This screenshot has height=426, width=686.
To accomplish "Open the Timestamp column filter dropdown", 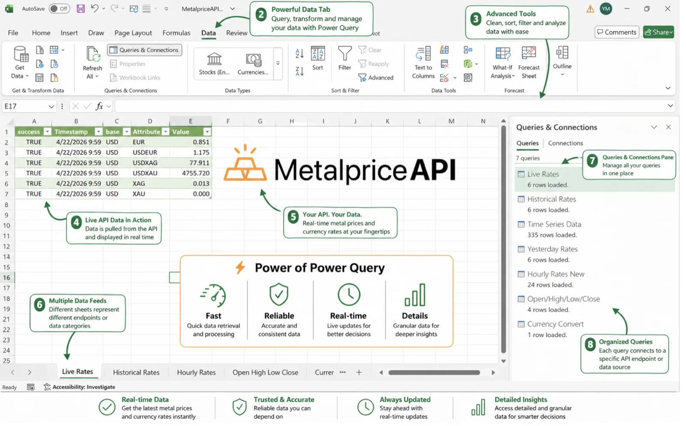I will [99, 132].
